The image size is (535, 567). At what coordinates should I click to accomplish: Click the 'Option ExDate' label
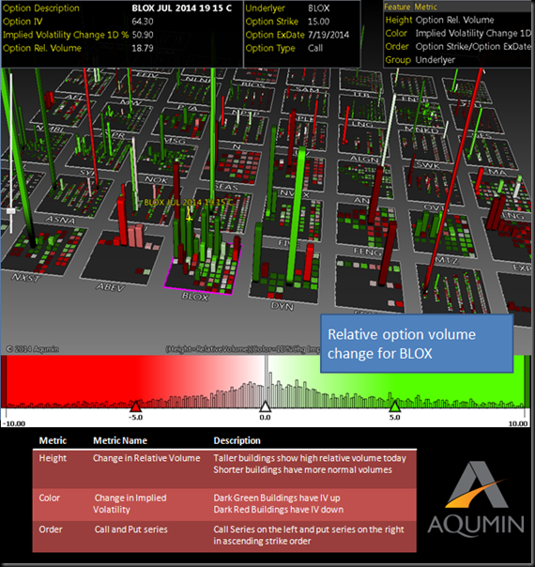tap(275, 35)
